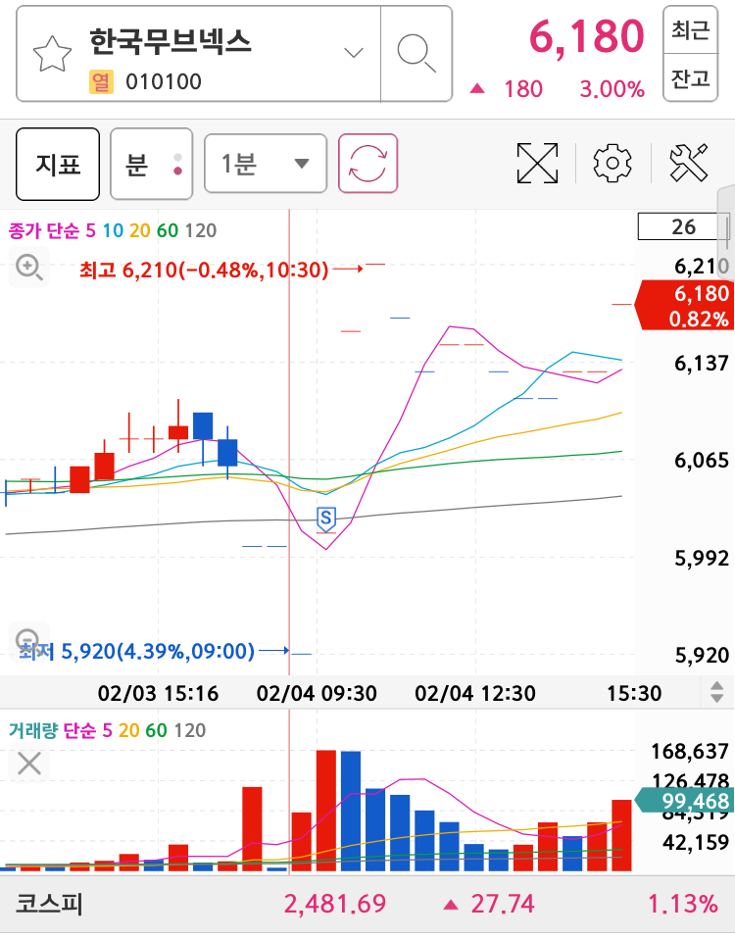
Task: Click the 2,481.69 KOSPI value
Action: click(334, 904)
